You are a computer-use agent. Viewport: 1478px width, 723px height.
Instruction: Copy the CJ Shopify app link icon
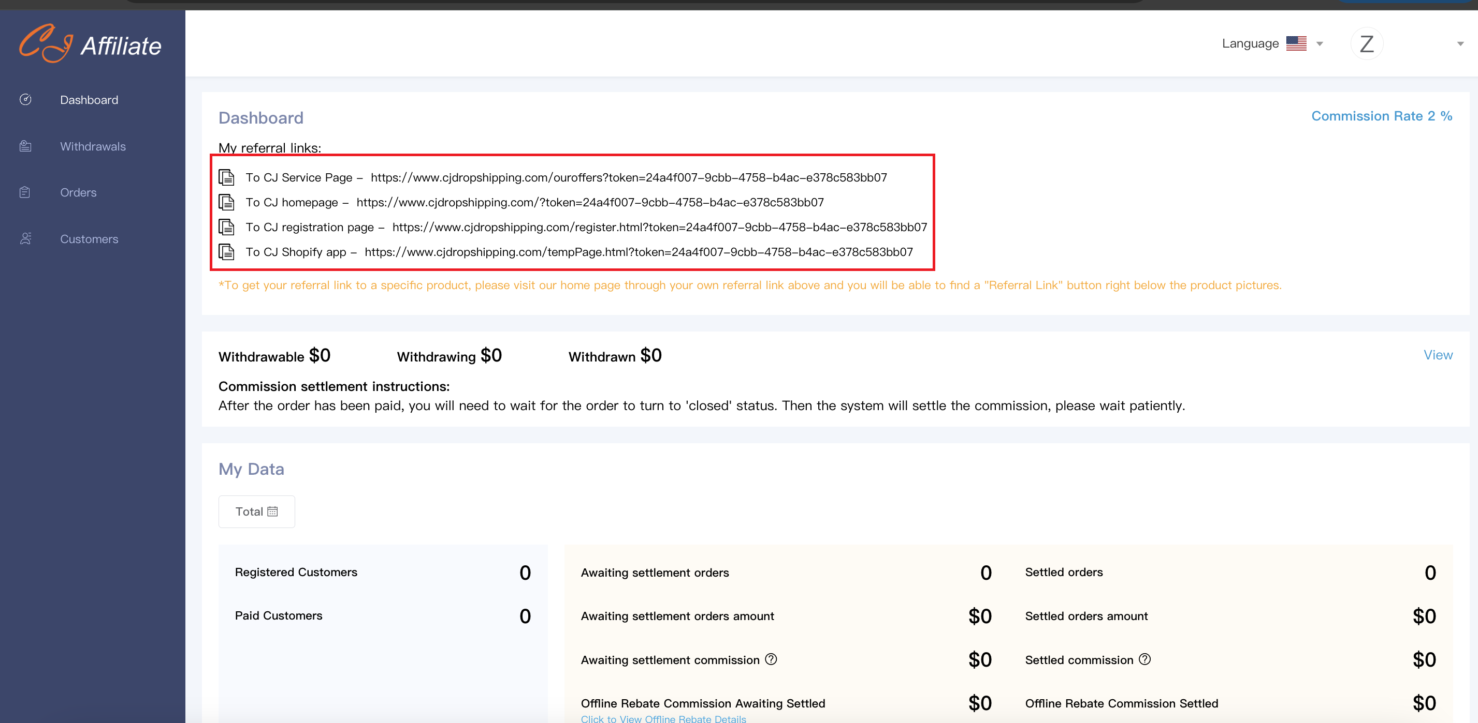[x=227, y=252]
